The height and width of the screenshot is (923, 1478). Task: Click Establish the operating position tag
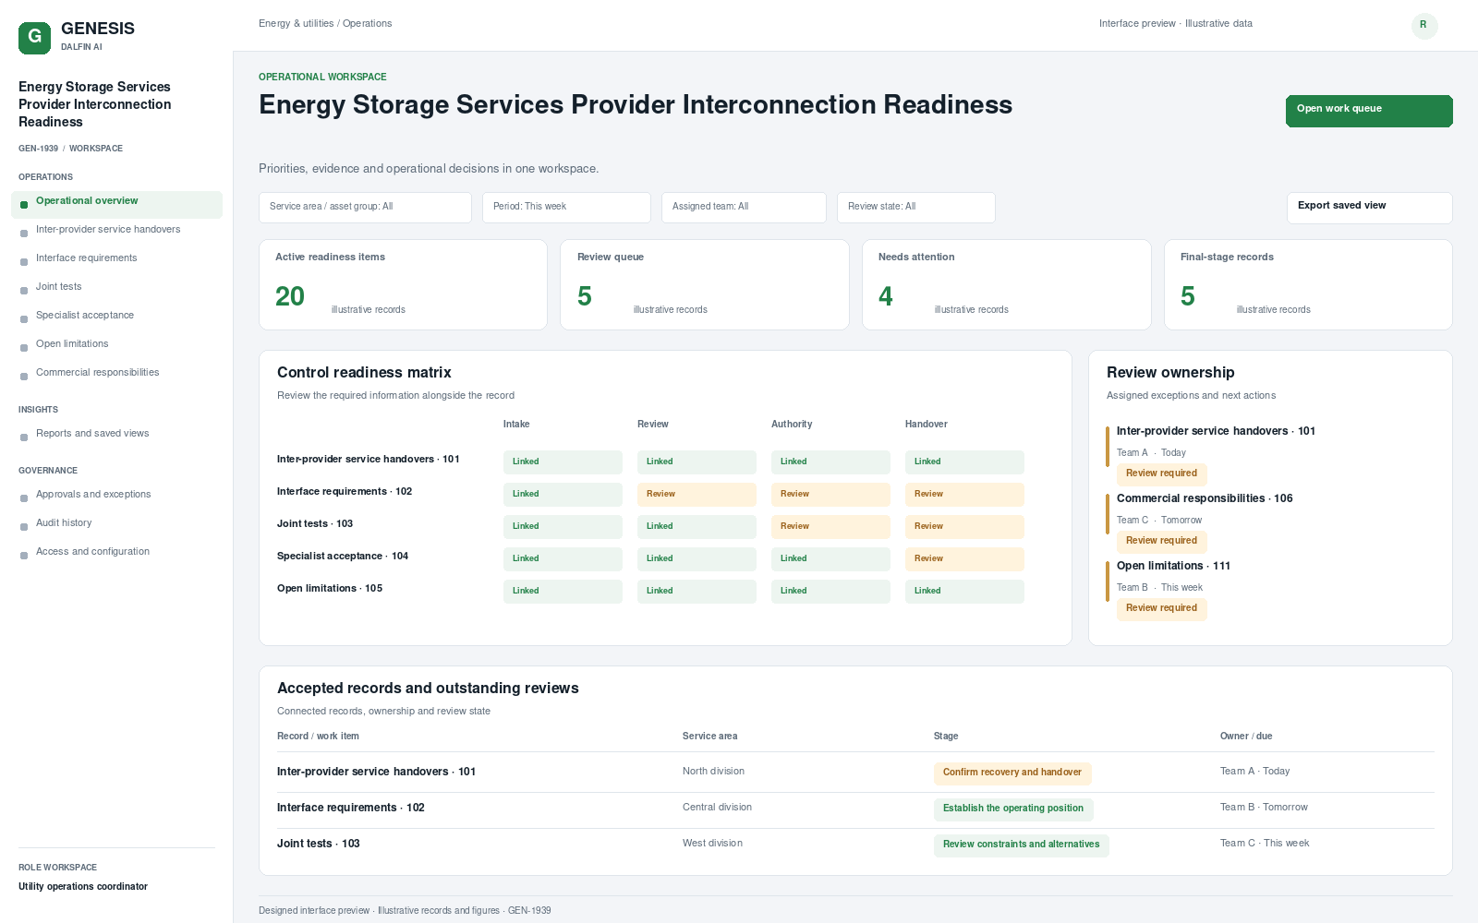coord(1013,809)
